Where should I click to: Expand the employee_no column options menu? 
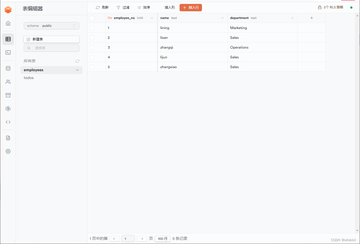click(x=152, y=18)
